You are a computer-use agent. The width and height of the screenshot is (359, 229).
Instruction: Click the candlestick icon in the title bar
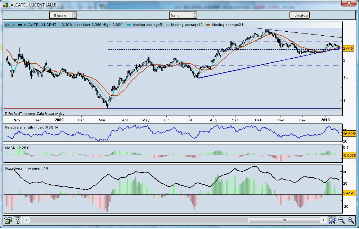[6, 5]
